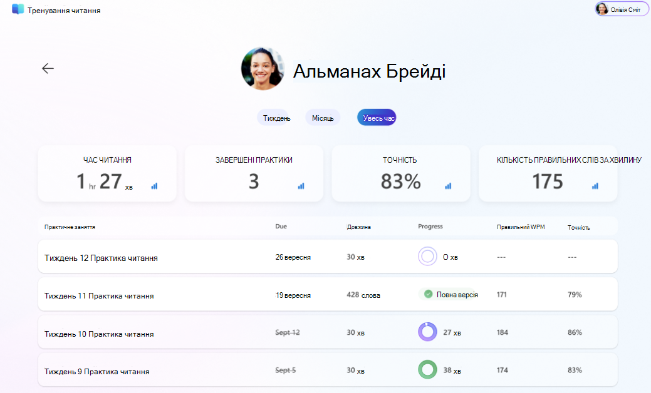Click the Повна версія status label
Image resolution: width=651 pixels, height=393 pixels.
457,295
